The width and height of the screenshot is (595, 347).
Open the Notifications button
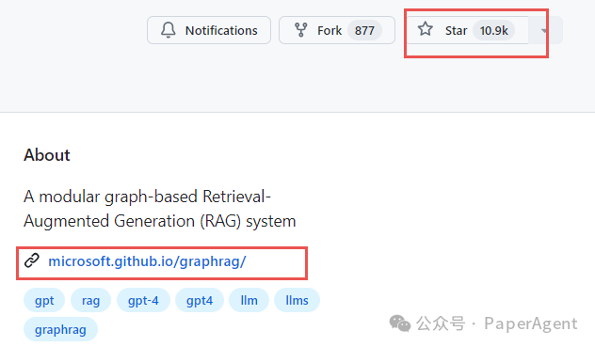[209, 30]
